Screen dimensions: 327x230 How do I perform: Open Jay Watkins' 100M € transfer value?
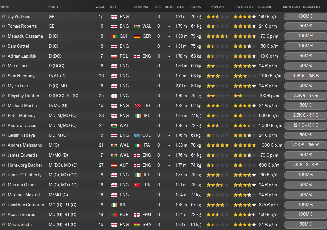coord(306,16)
